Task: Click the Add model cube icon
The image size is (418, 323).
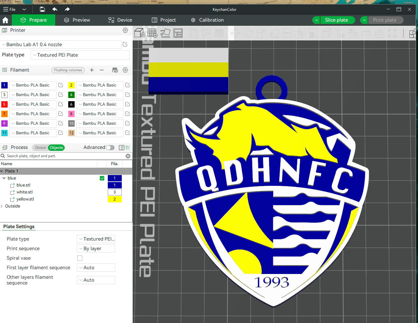Action: pos(140,33)
